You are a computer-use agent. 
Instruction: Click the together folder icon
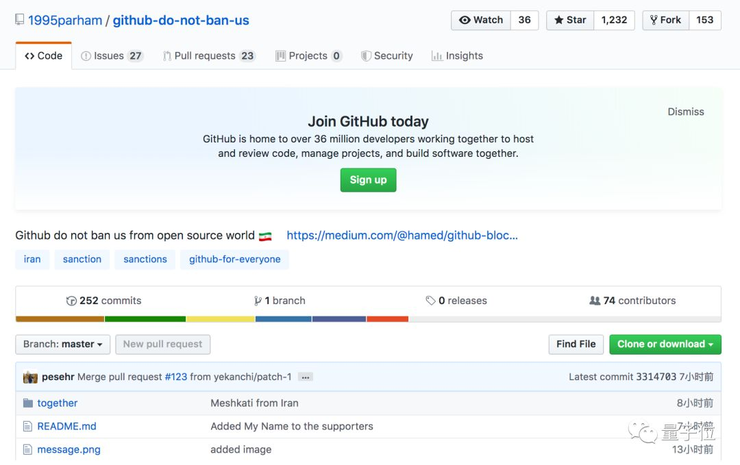tap(28, 403)
